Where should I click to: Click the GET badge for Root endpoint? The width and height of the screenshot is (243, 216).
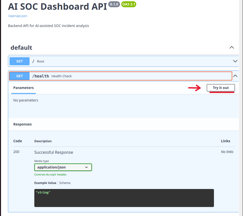[20, 61]
